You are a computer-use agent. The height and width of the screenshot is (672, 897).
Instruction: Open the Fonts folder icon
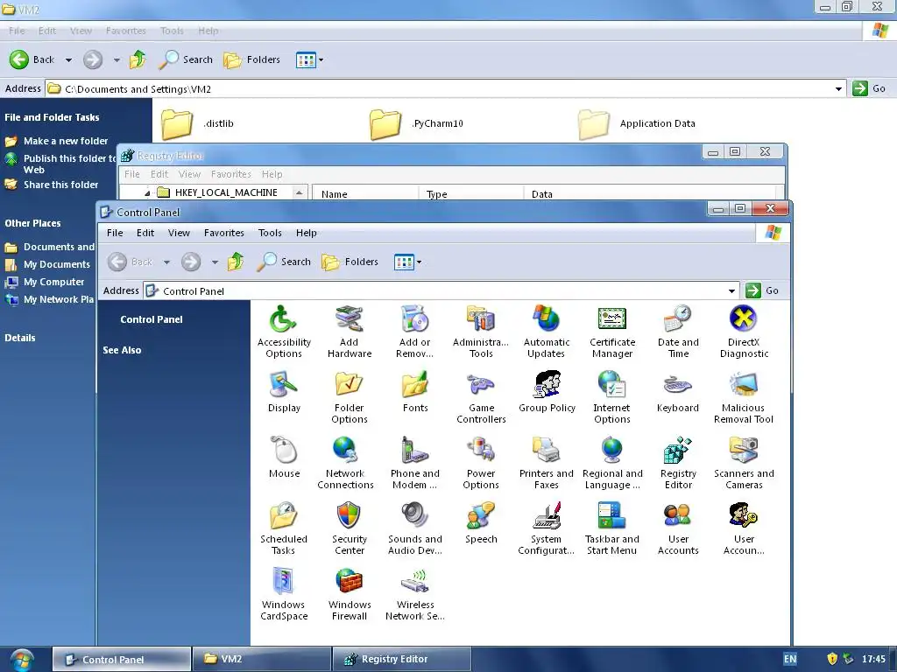[414, 392]
